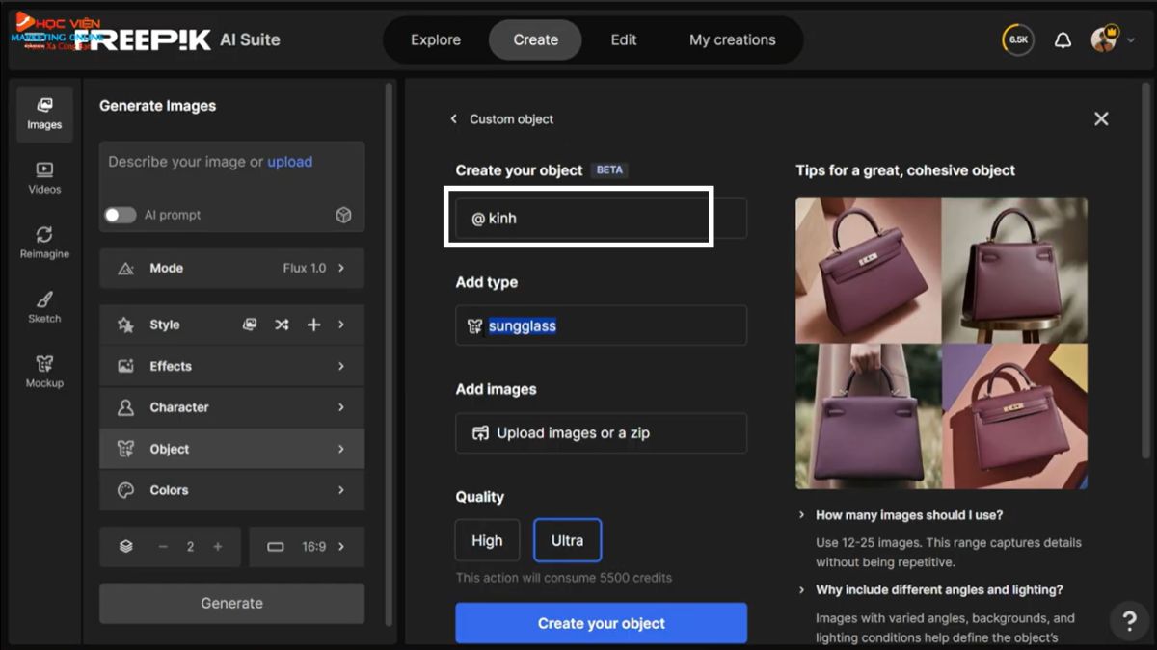1157x650 pixels.
Task: Toggle the AI prompt switch
Action: [x=121, y=215]
